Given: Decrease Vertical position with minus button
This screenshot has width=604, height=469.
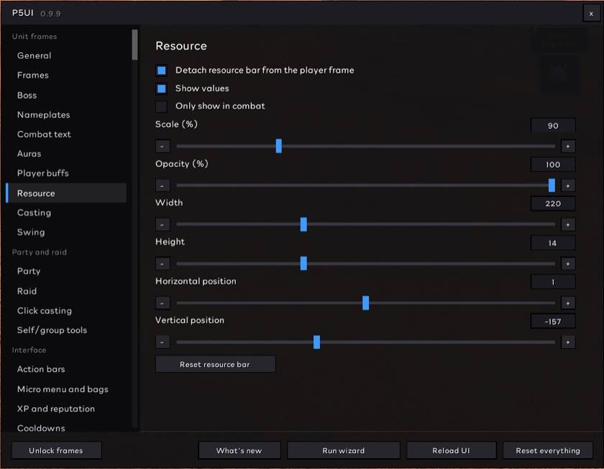Looking at the screenshot, I should (163, 342).
